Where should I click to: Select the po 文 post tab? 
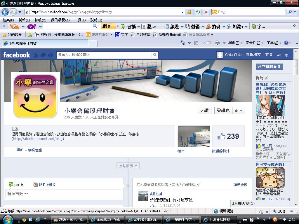(x=16, y=185)
